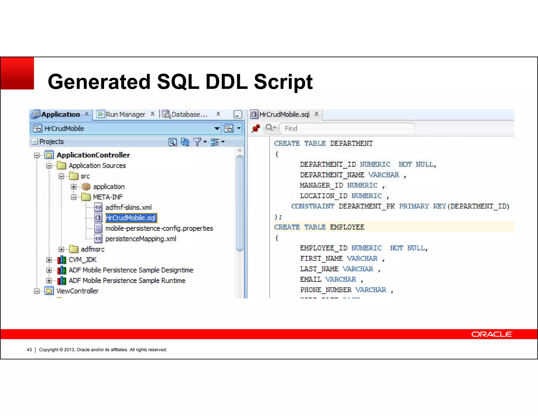Click the pin icon in editor toolbar
The image size is (538, 416).
coord(256,128)
